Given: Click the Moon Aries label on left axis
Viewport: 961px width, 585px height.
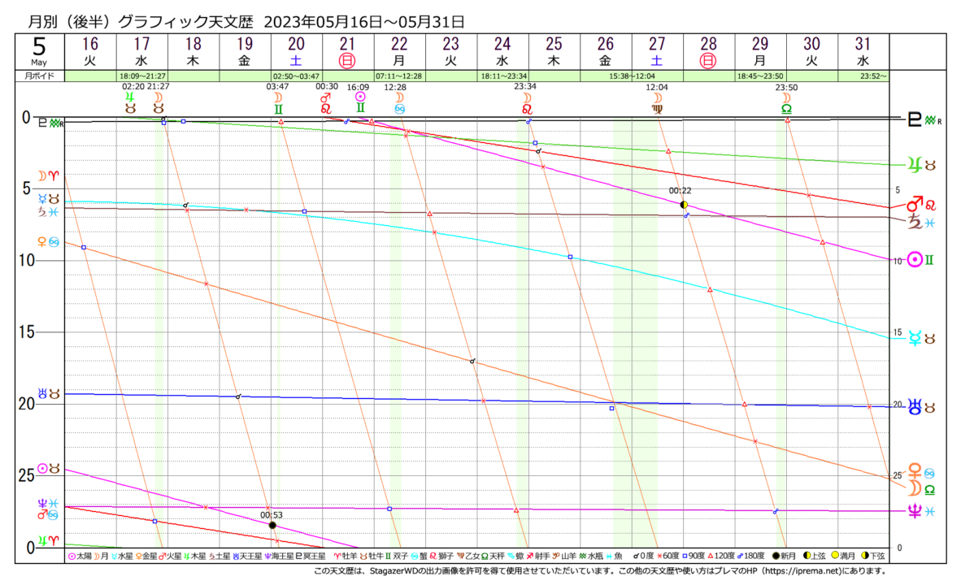Looking at the screenshot, I should (x=49, y=176).
